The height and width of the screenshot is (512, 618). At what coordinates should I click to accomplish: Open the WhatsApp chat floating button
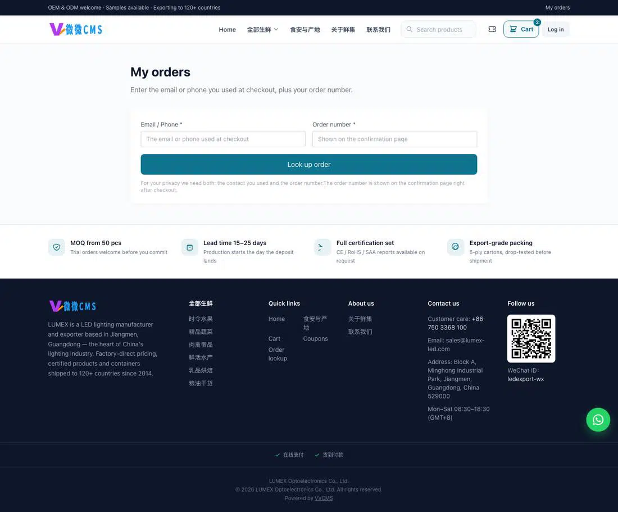[598, 419]
